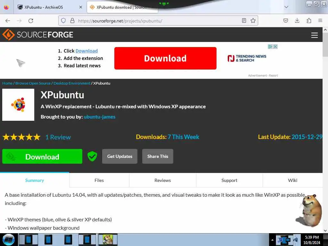Click Share This button

point(158,156)
